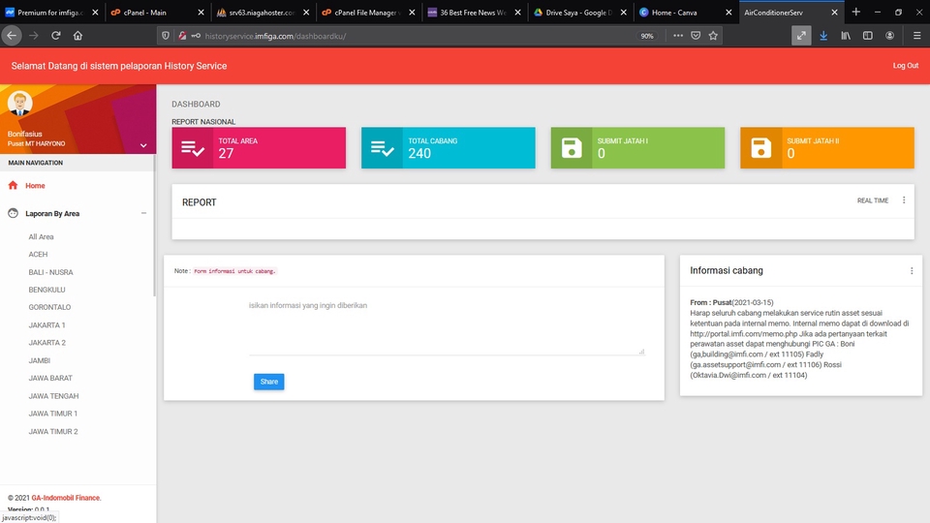This screenshot has width=930, height=523.
Task: Go back with browser back arrow
Action: coord(12,36)
